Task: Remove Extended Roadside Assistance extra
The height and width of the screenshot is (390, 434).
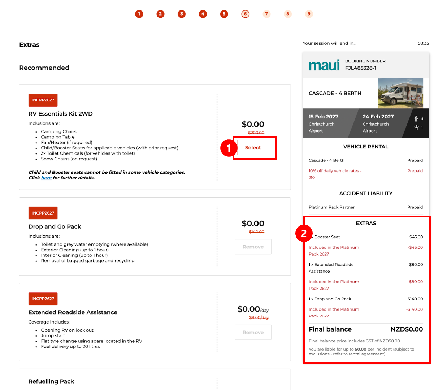Action: (253, 333)
